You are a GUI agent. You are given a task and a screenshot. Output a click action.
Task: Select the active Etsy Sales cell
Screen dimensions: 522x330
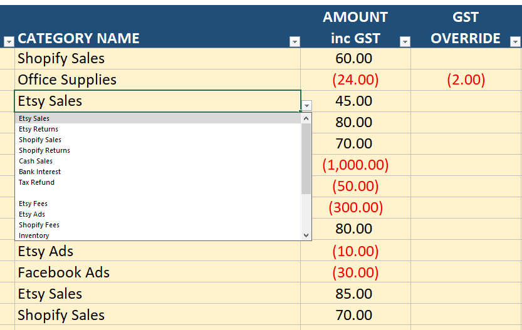[x=157, y=101]
